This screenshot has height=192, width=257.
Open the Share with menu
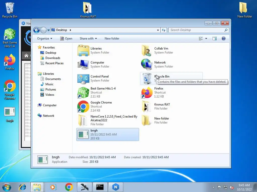pyautogui.click(x=88, y=38)
